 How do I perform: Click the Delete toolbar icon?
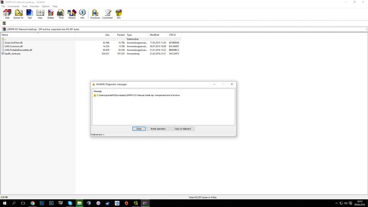point(51,14)
